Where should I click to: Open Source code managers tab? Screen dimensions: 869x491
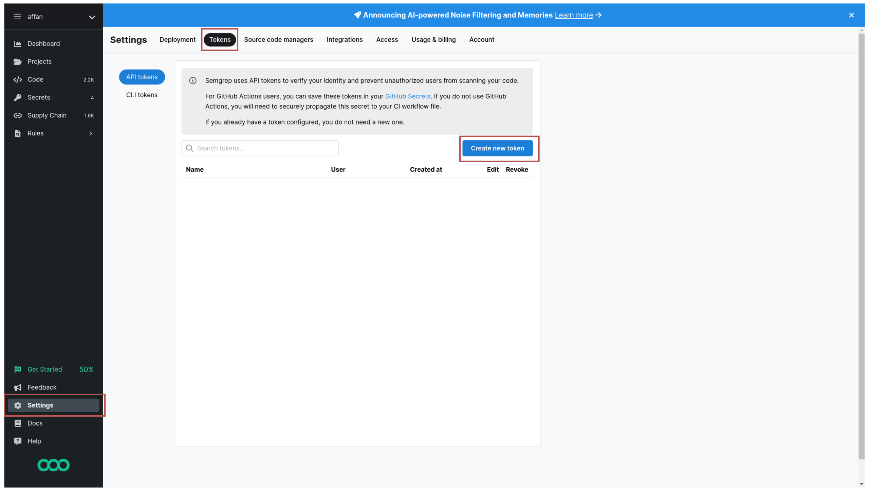pyautogui.click(x=278, y=39)
